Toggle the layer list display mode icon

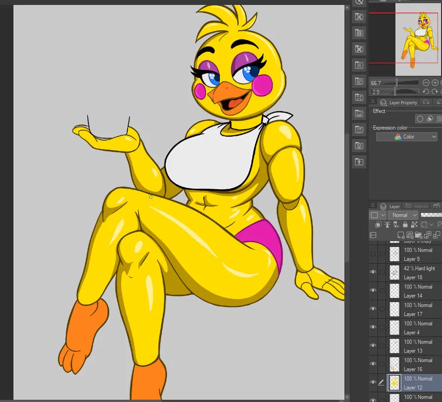click(373, 235)
